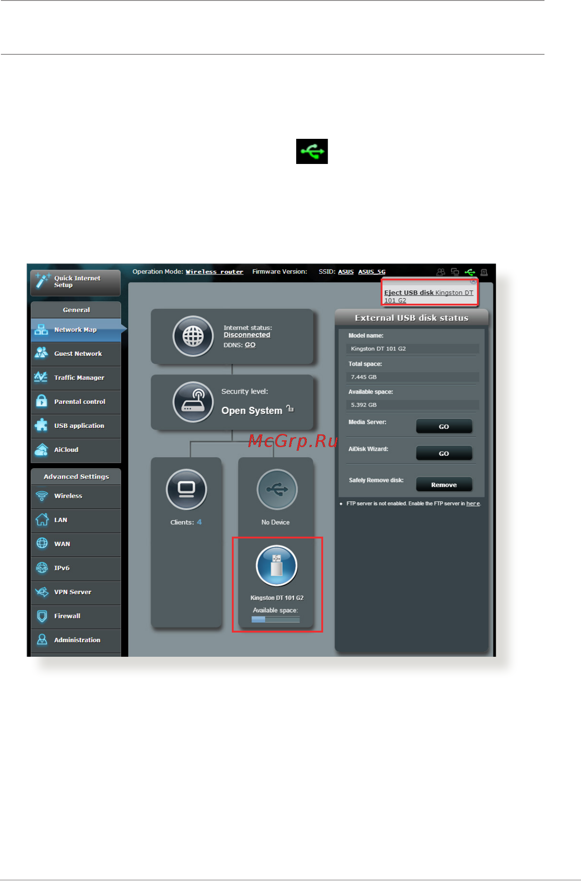The image size is (581, 881).
Task: Open Wireless advanced settings
Action: (76, 496)
